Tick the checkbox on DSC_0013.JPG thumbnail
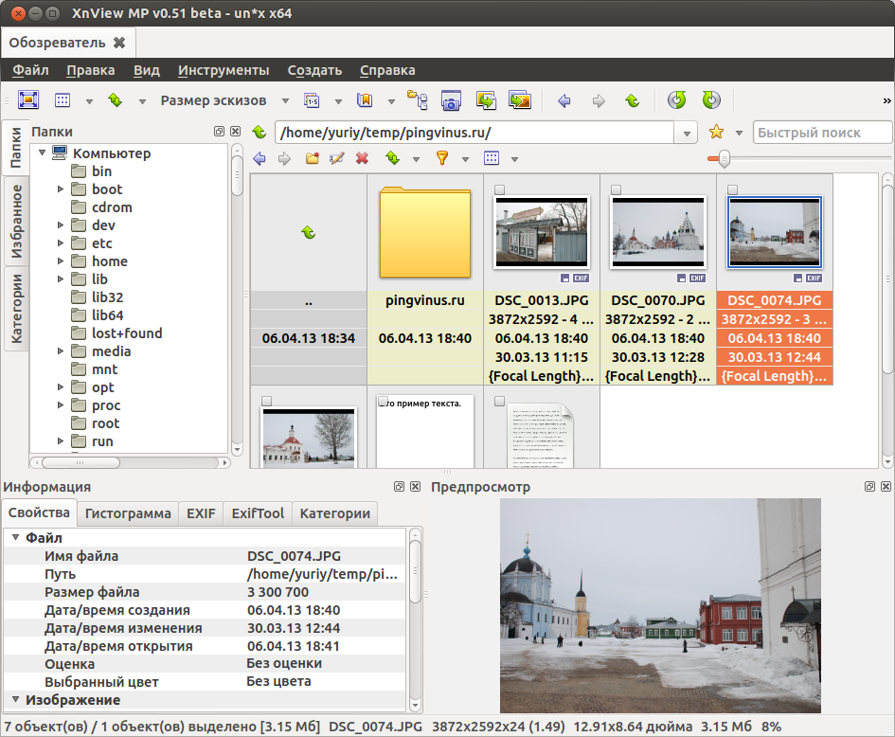The height and width of the screenshot is (737, 895). pos(499,189)
